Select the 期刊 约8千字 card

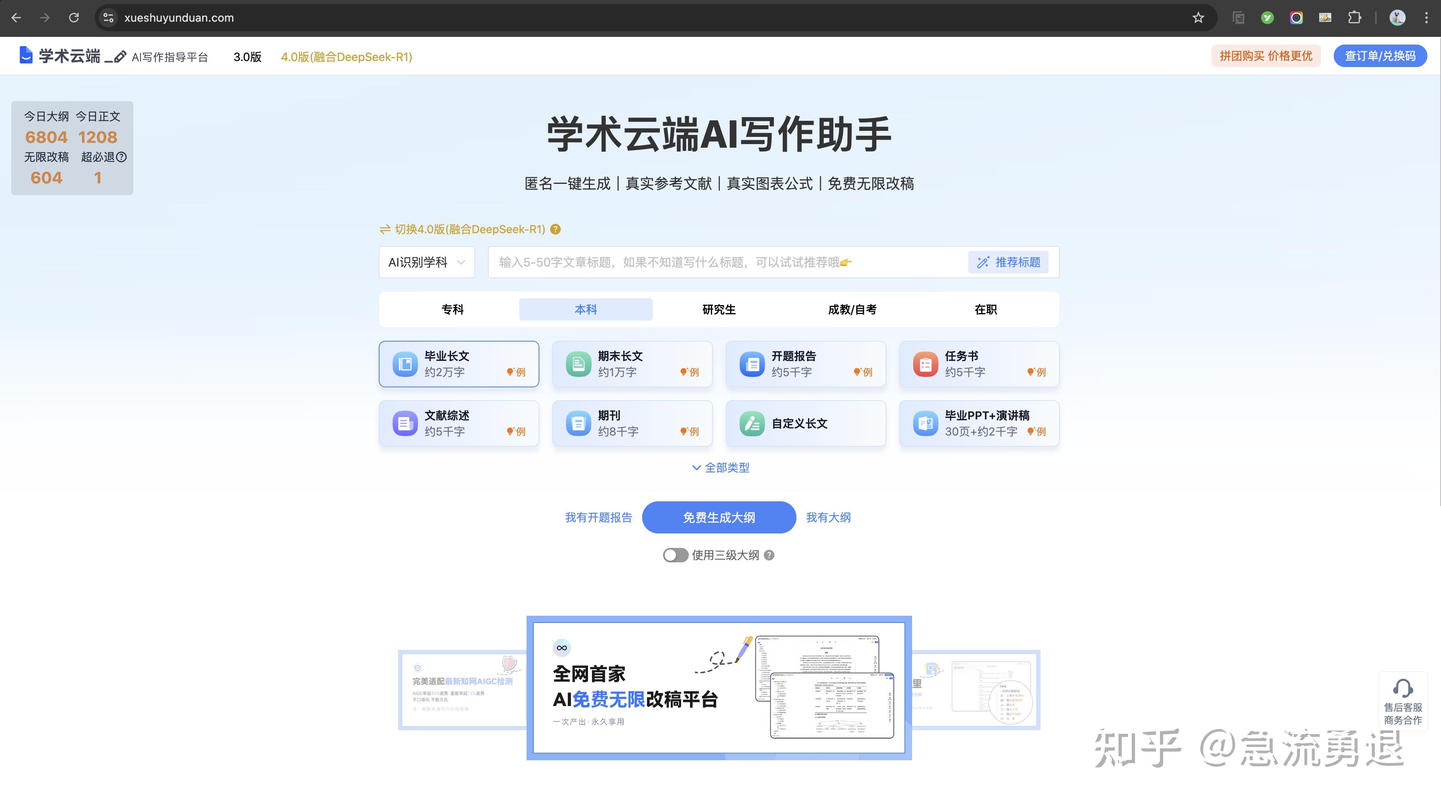[x=632, y=424]
